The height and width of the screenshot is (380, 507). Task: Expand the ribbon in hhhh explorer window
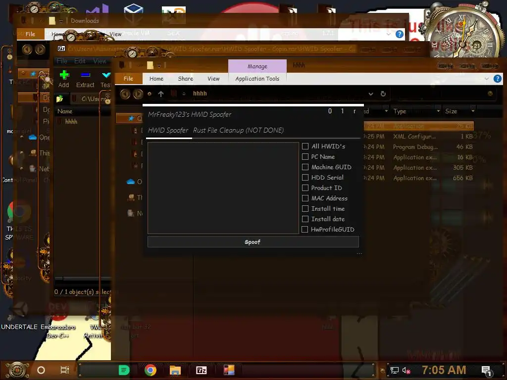486,79
